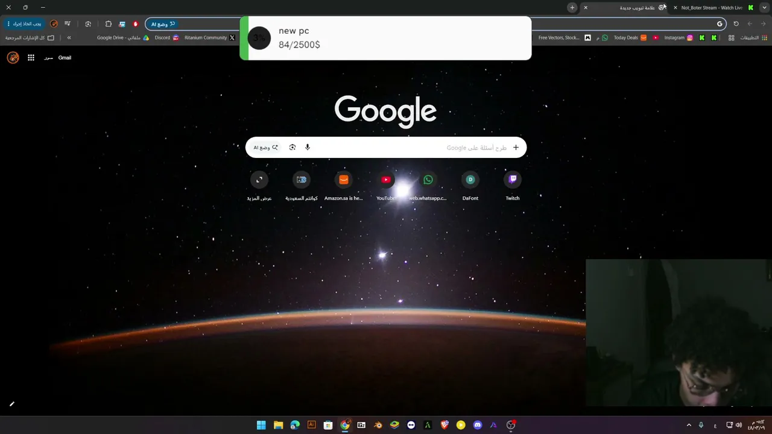Open Brave browser from taskbar
The height and width of the screenshot is (434, 772).
(445, 425)
